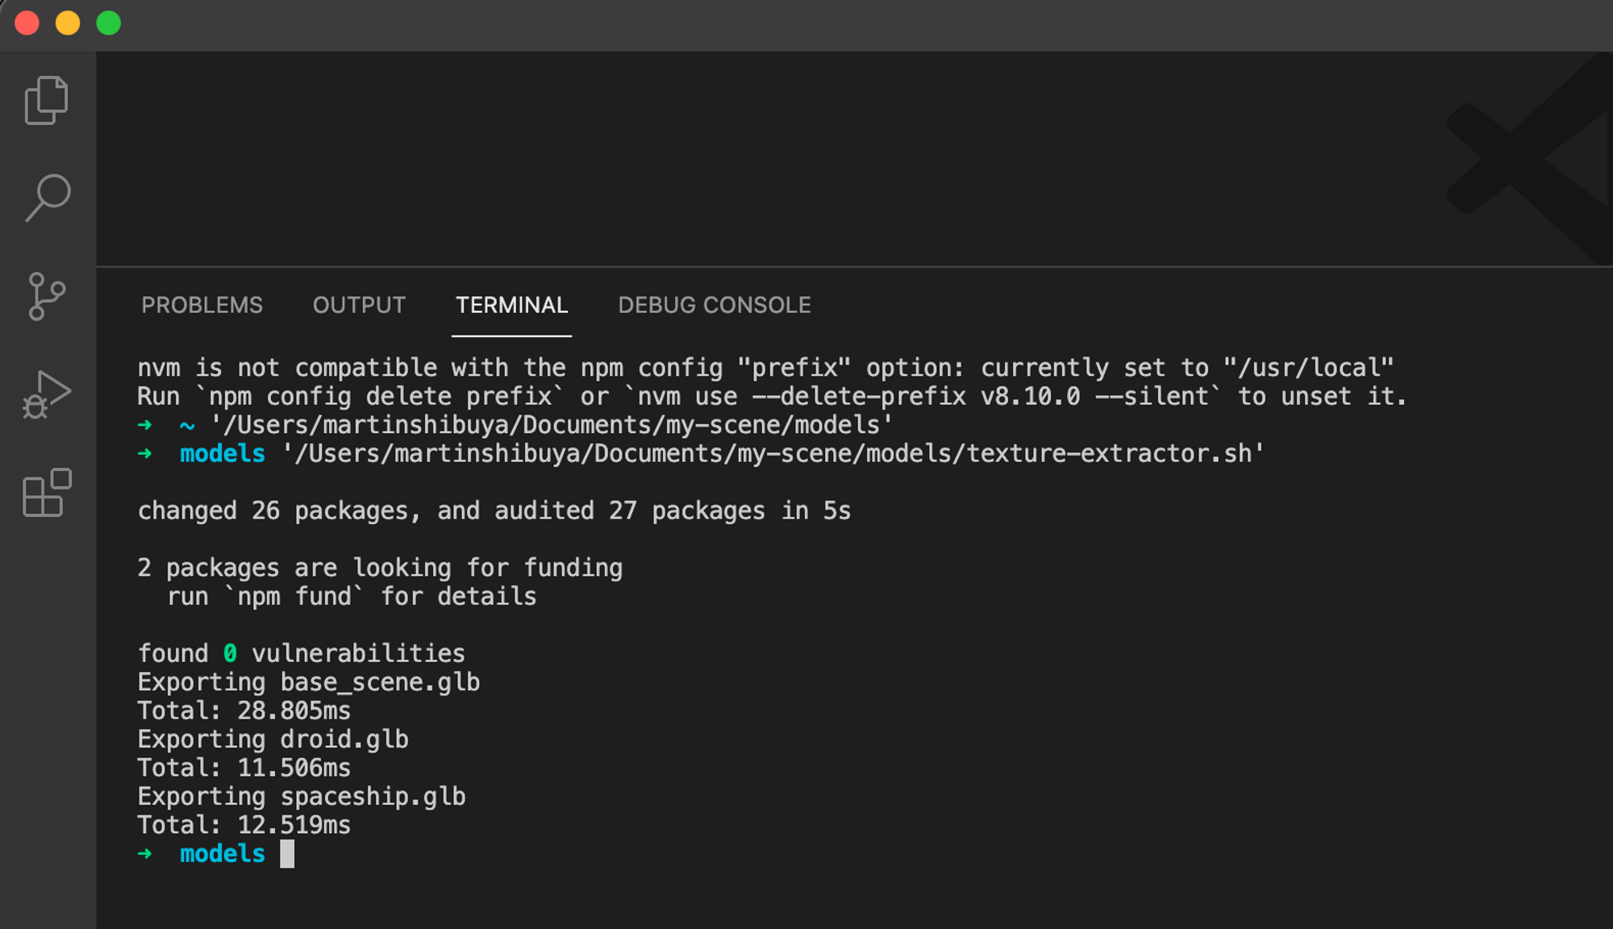Screen dimensions: 1613x929
Task: Click the "Exporting droid.glb" output line
Action: pos(273,739)
